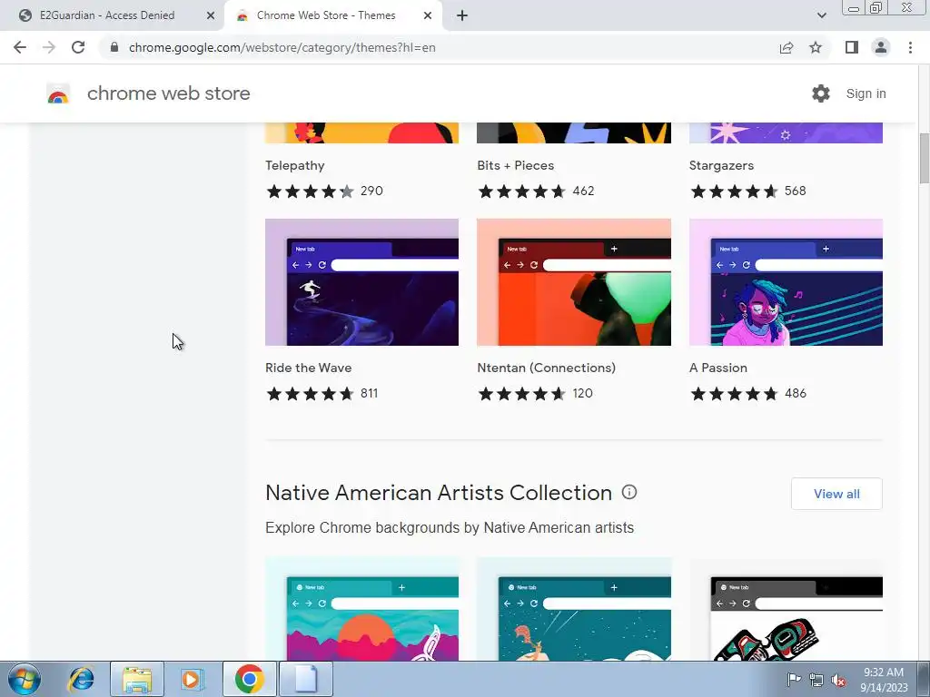
Task: Open the Windows Start menu
Action: coord(25,679)
